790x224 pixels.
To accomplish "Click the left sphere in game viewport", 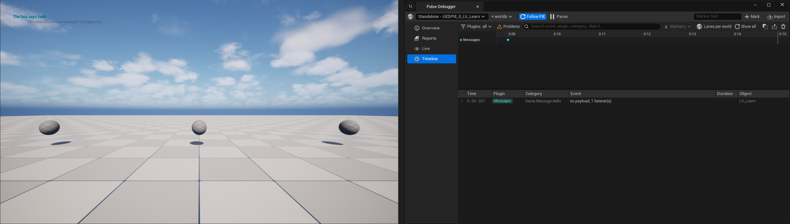I will click(x=49, y=128).
